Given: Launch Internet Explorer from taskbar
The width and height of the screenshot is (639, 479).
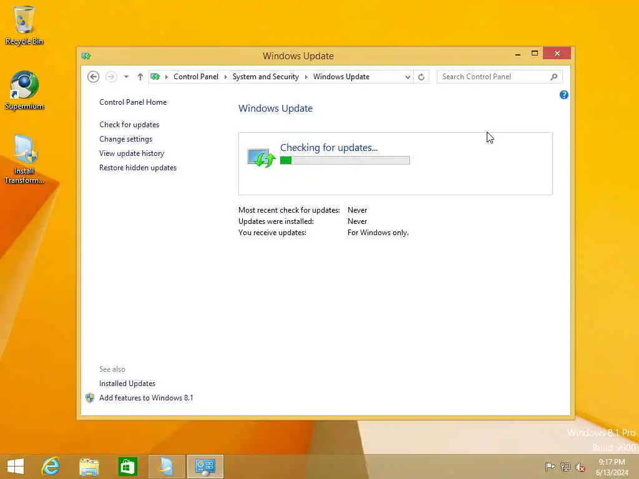Looking at the screenshot, I should click(51, 467).
